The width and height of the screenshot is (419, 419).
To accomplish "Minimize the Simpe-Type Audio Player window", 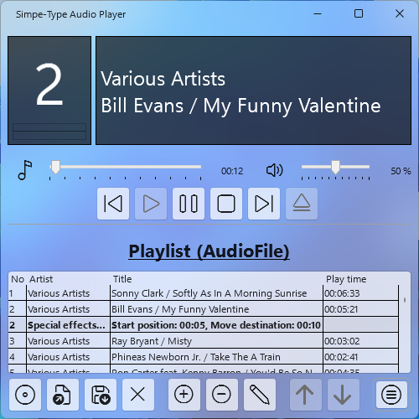I will point(318,13).
